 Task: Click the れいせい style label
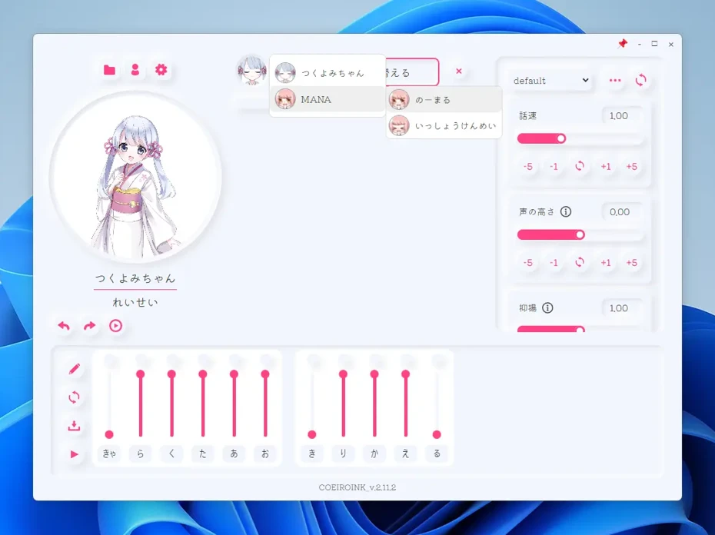click(x=135, y=302)
